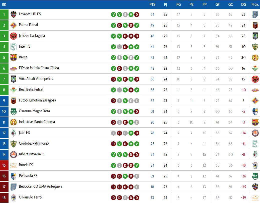Open the Córdoba Patrimonio team link
260x203 pixels.
[34, 143]
